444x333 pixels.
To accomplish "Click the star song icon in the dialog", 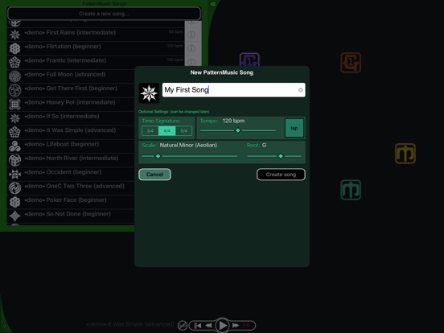I will [149, 92].
